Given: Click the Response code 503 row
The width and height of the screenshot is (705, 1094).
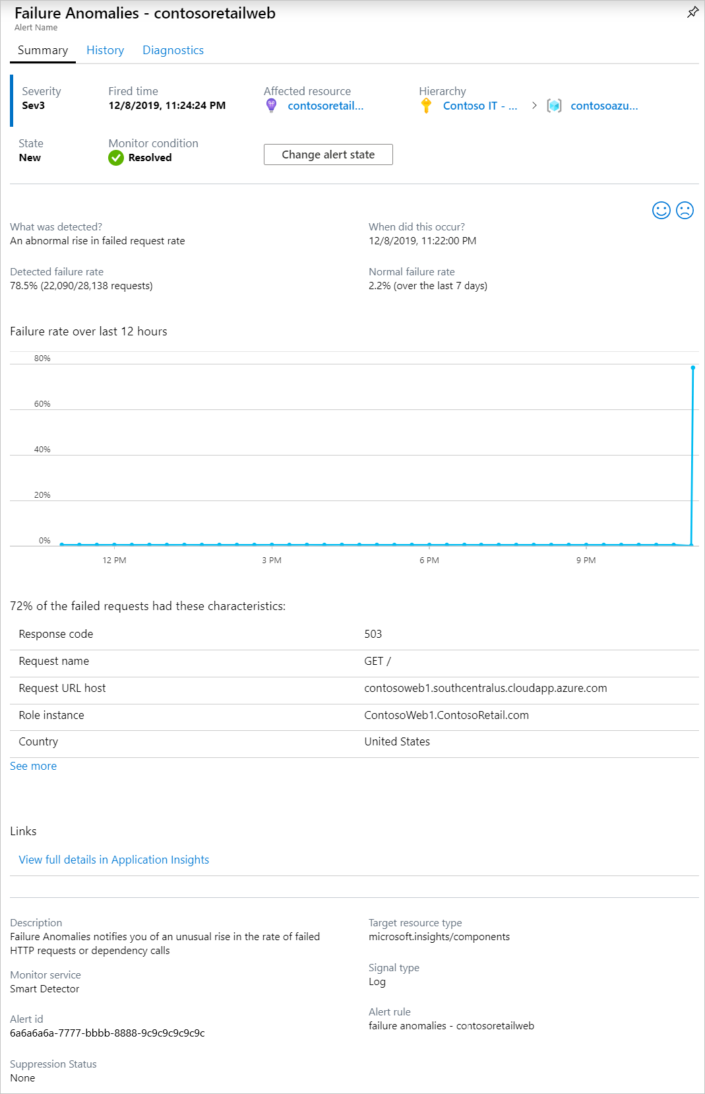Looking at the screenshot, I should tap(354, 634).
